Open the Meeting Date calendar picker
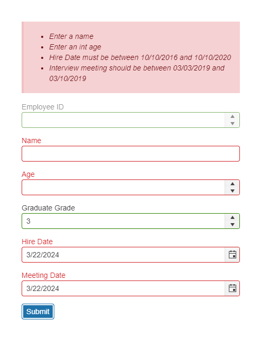This screenshot has width=261, height=341. tap(232, 288)
